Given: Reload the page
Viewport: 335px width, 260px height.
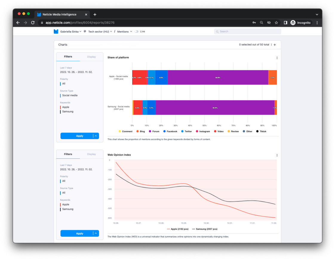Looking at the screenshot, I should (x=33, y=23).
